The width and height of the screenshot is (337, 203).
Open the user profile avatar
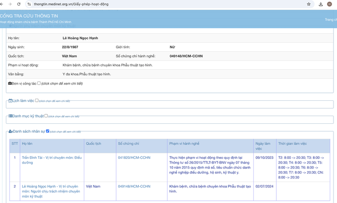(x=329, y=4)
